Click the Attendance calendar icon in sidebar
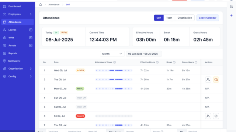This screenshot has width=236, height=132. 4,22
